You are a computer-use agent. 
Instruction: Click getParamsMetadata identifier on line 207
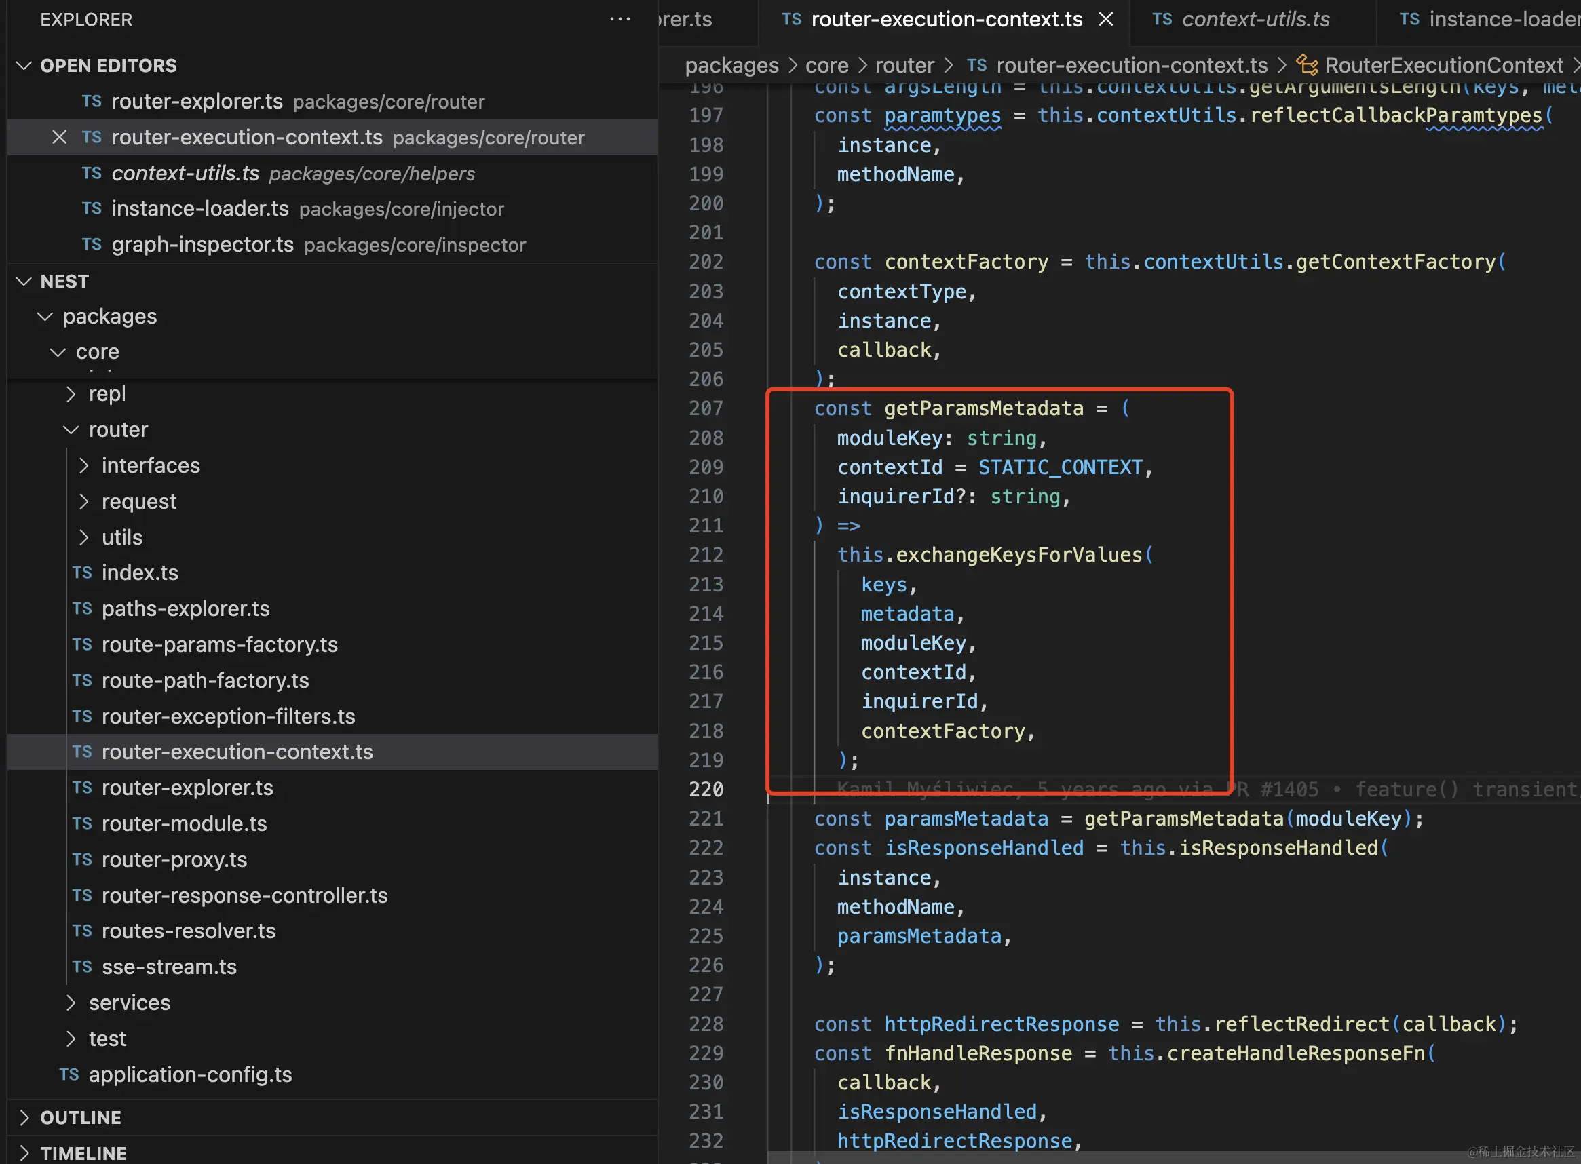[x=984, y=408]
